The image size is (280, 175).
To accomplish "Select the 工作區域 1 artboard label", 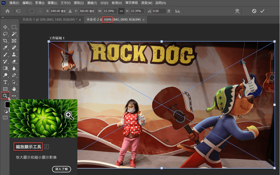I will (57, 38).
